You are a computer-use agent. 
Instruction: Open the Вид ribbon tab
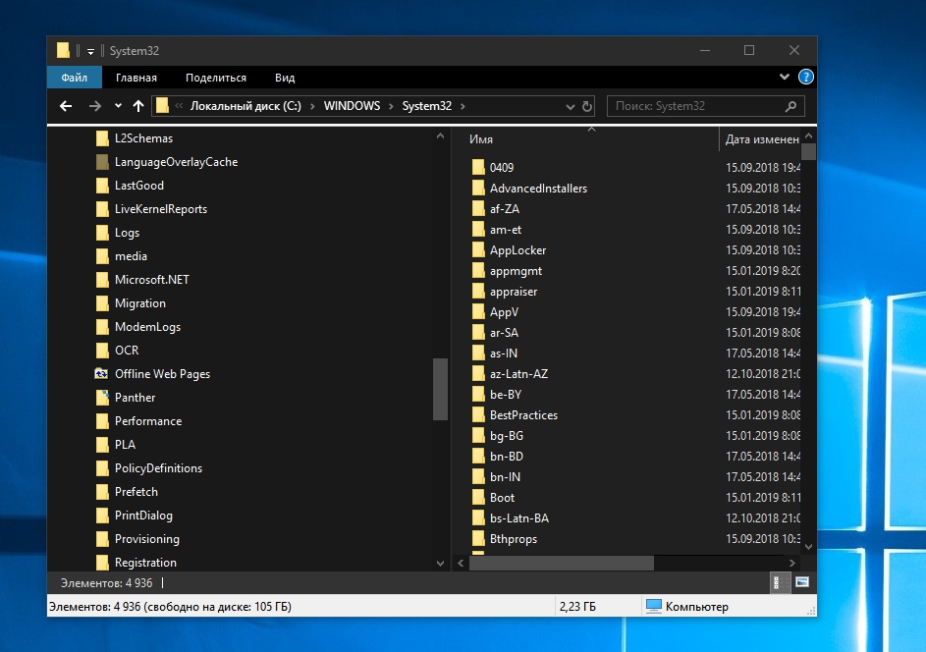(x=285, y=78)
